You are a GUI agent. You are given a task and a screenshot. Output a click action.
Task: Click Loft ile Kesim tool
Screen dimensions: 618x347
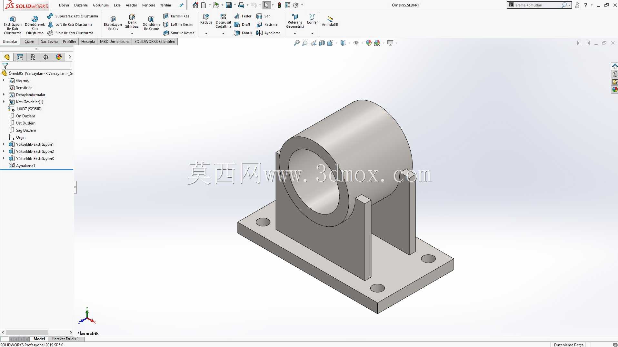pos(178,25)
